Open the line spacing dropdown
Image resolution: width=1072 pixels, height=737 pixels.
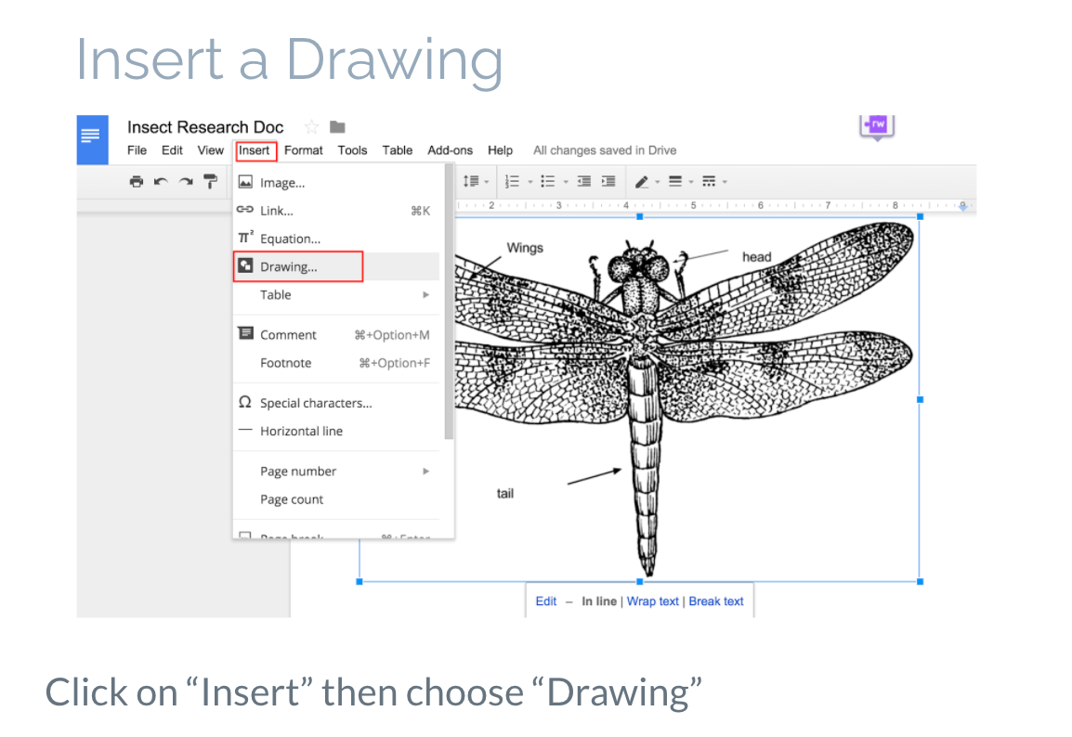474,181
